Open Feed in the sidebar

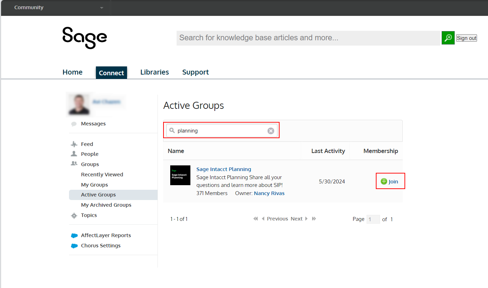click(x=87, y=144)
